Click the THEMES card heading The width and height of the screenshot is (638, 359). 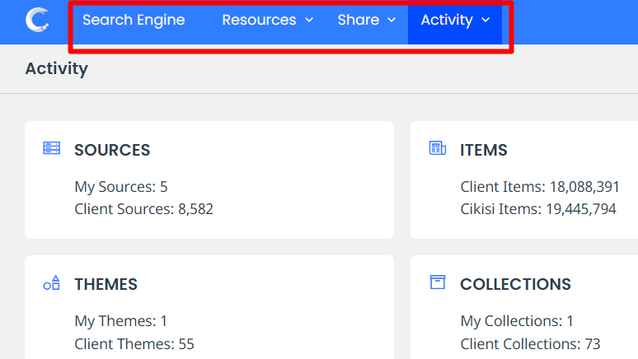pos(106,284)
